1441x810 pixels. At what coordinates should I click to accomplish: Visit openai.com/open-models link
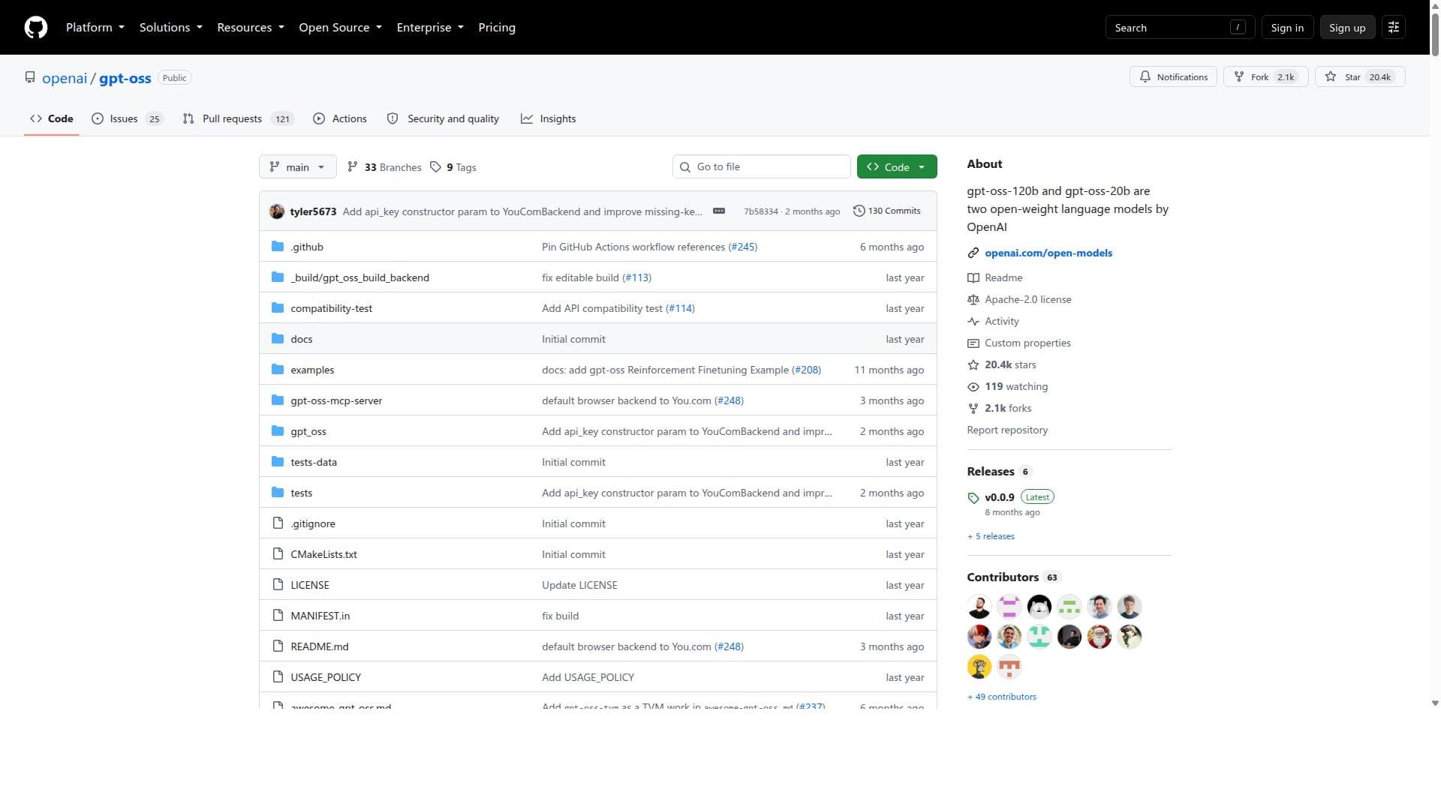[1048, 253]
